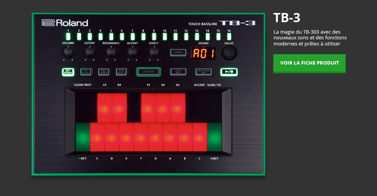Tap the green −OCT pad

coord(83,137)
